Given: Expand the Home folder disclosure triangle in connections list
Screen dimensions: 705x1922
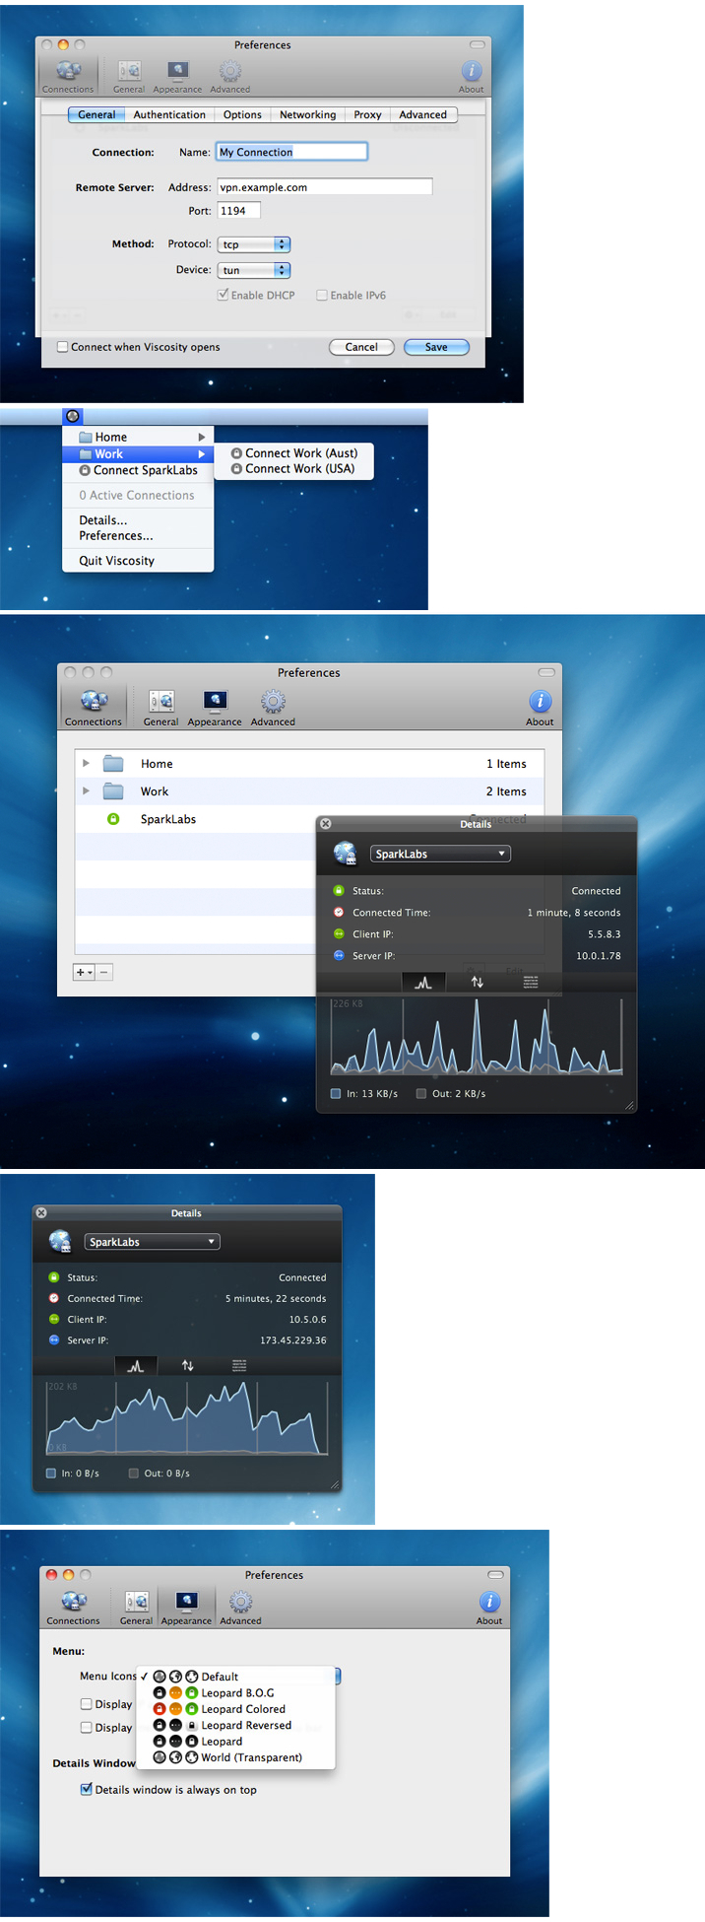Looking at the screenshot, I should (x=87, y=763).
